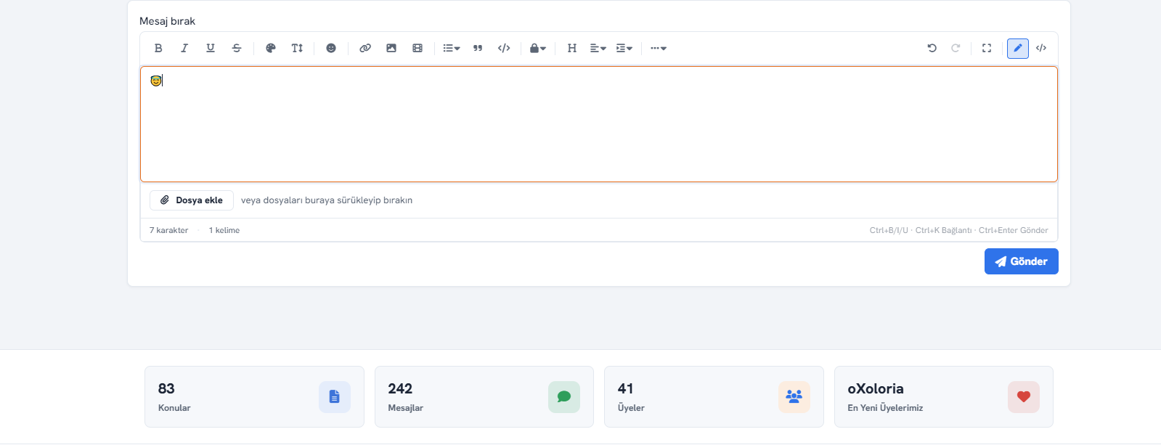Image resolution: width=1161 pixels, height=445 pixels.
Task: Switch to fullscreen editor mode
Action: click(x=987, y=48)
